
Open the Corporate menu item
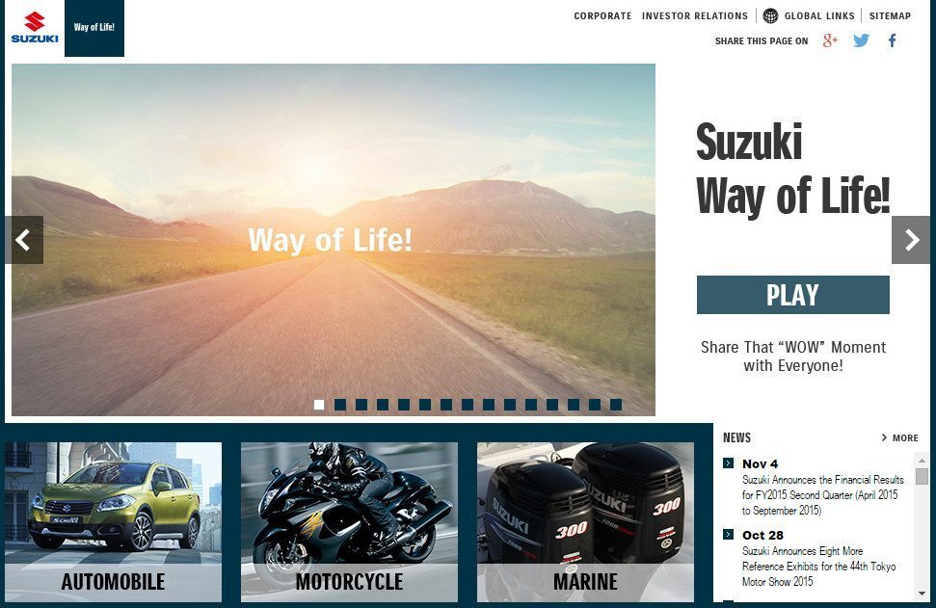602,16
